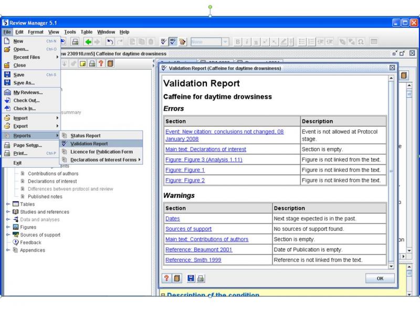
Task: Expand the Tables tree node
Action: [x=8, y=205]
